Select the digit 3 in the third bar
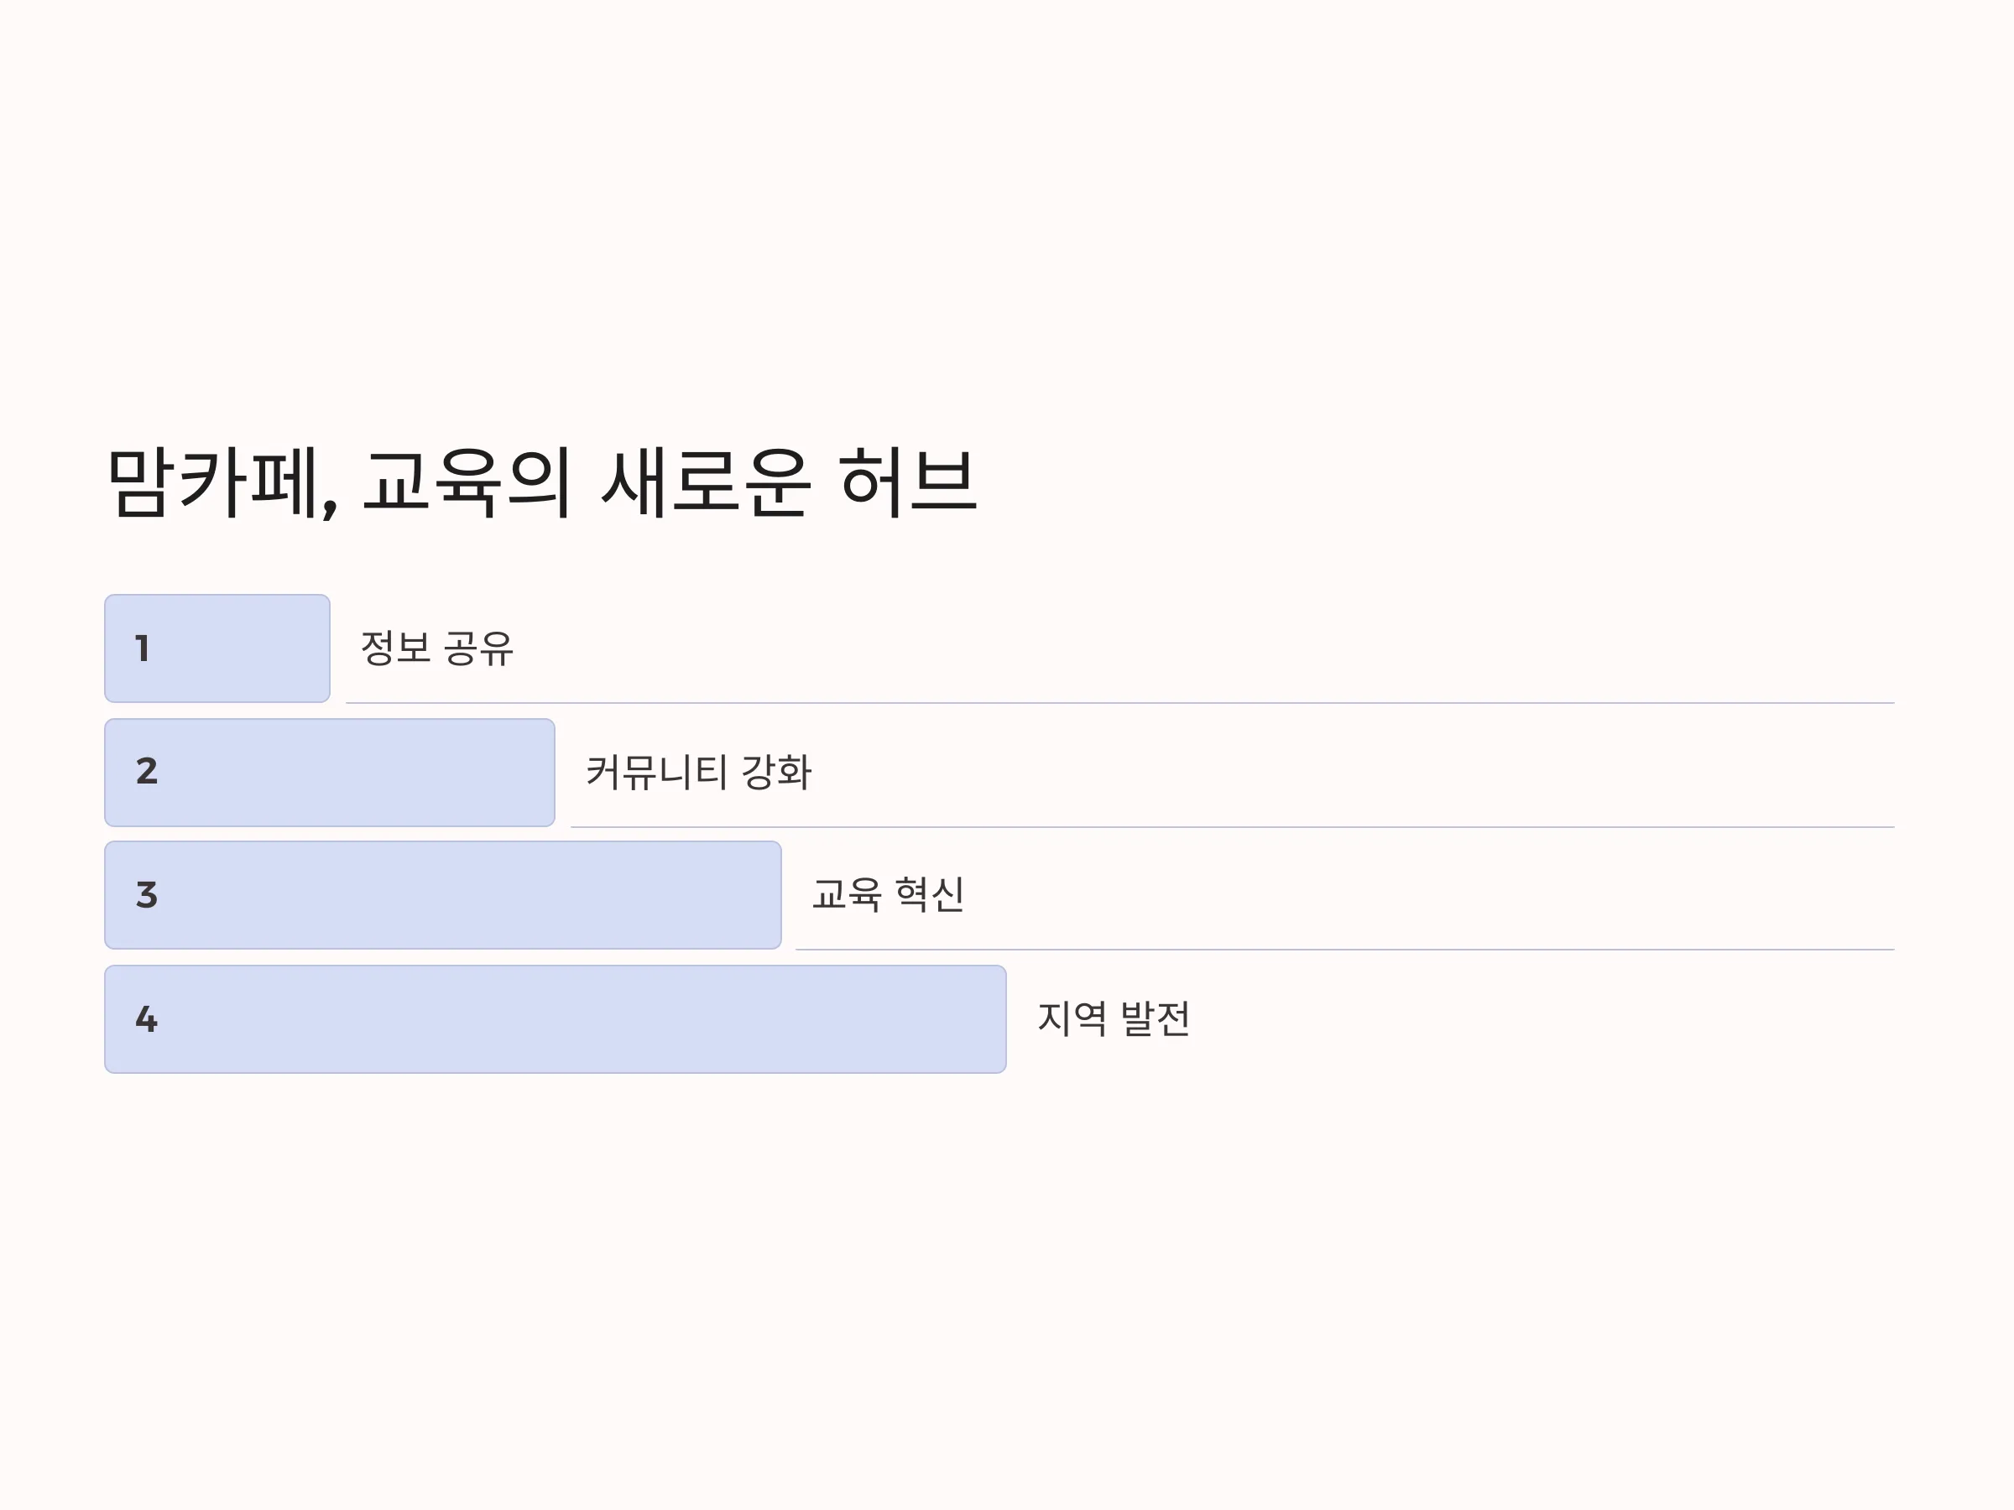 pyautogui.click(x=147, y=896)
